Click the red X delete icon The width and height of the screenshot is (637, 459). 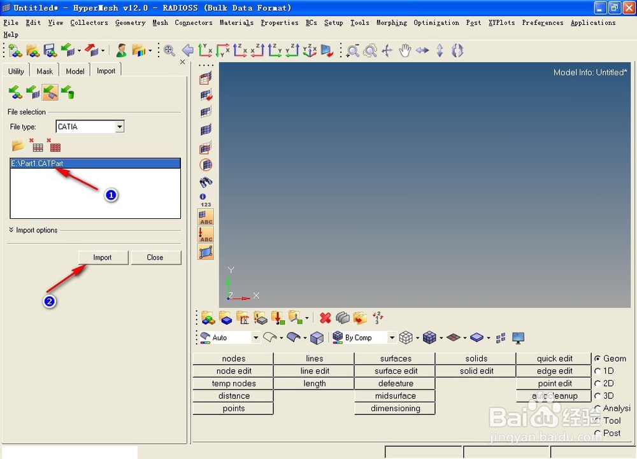pos(325,318)
